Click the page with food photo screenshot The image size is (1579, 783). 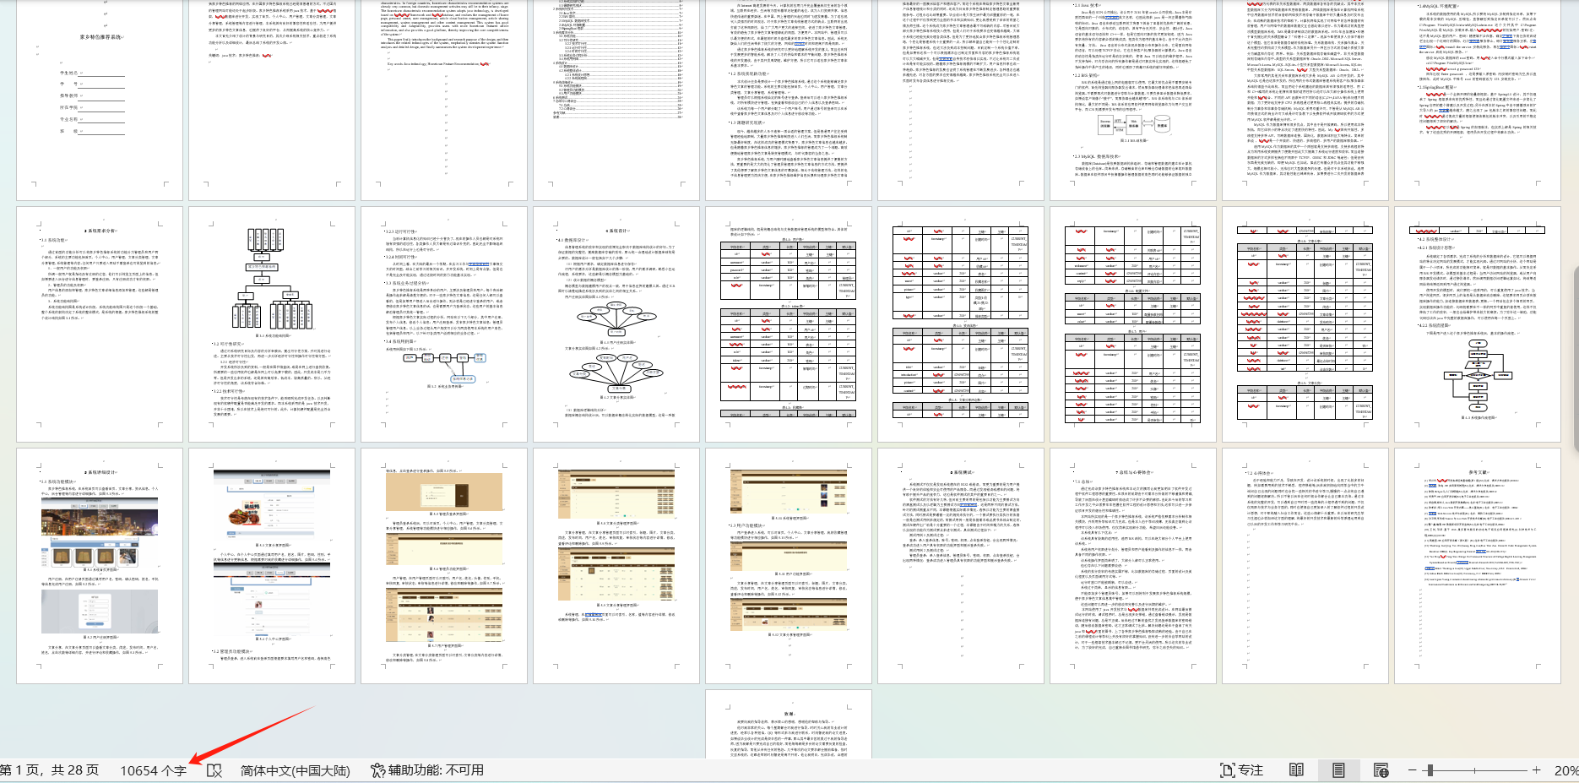click(272, 566)
